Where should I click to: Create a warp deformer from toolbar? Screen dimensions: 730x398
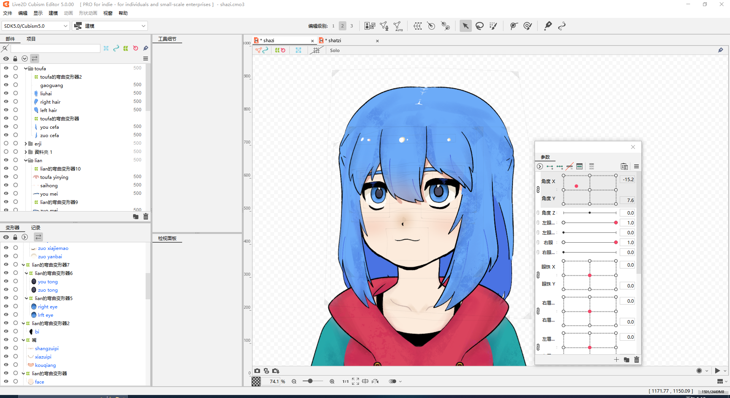pos(417,26)
